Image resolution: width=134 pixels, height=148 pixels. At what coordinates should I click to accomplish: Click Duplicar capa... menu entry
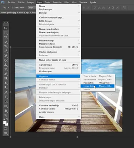tap(58, 9)
